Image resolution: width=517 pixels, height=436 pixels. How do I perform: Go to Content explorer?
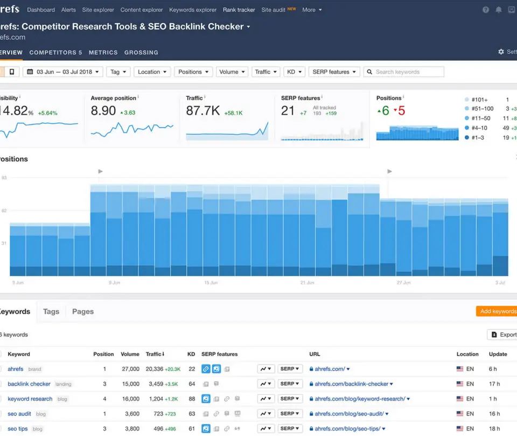pos(142,10)
